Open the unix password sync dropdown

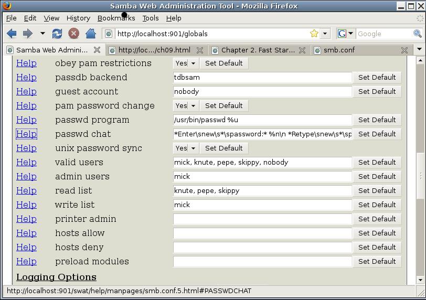(x=186, y=148)
